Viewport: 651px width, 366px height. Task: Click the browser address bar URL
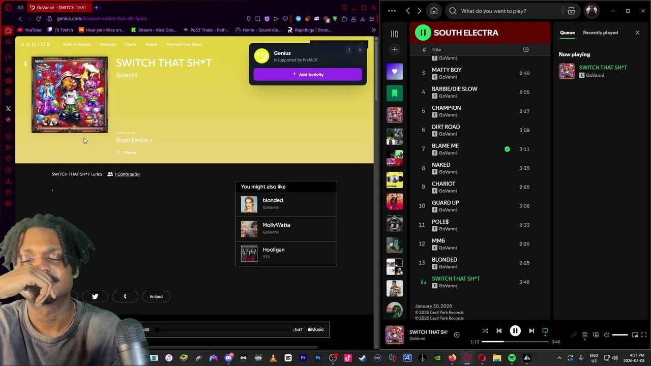[x=102, y=19]
